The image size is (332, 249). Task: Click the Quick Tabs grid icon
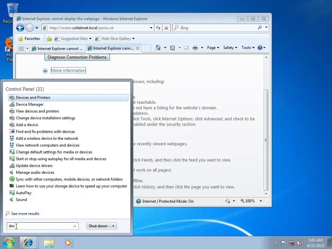(x=21, y=49)
